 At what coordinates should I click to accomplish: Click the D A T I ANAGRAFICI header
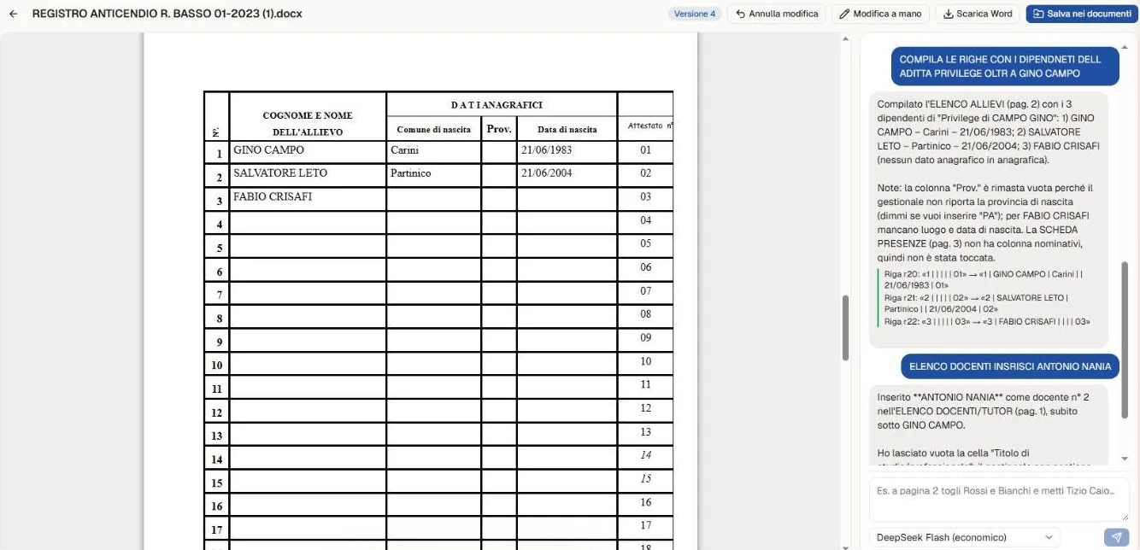point(502,104)
